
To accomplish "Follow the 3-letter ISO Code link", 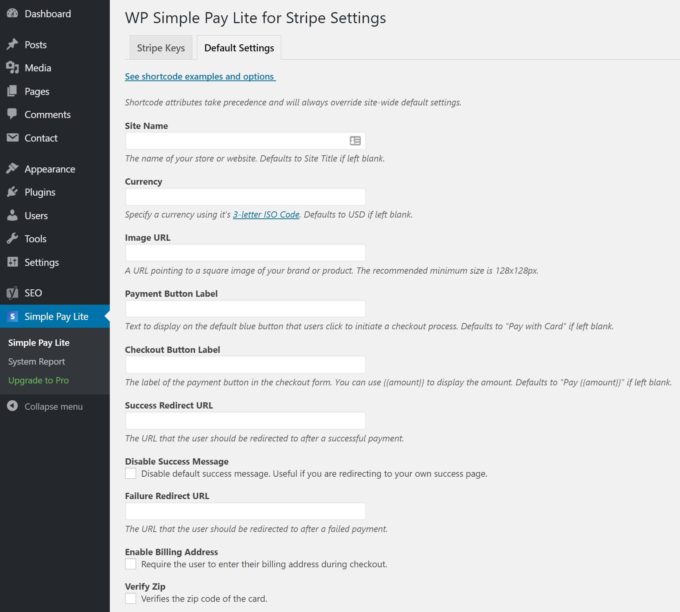I will 265,214.
